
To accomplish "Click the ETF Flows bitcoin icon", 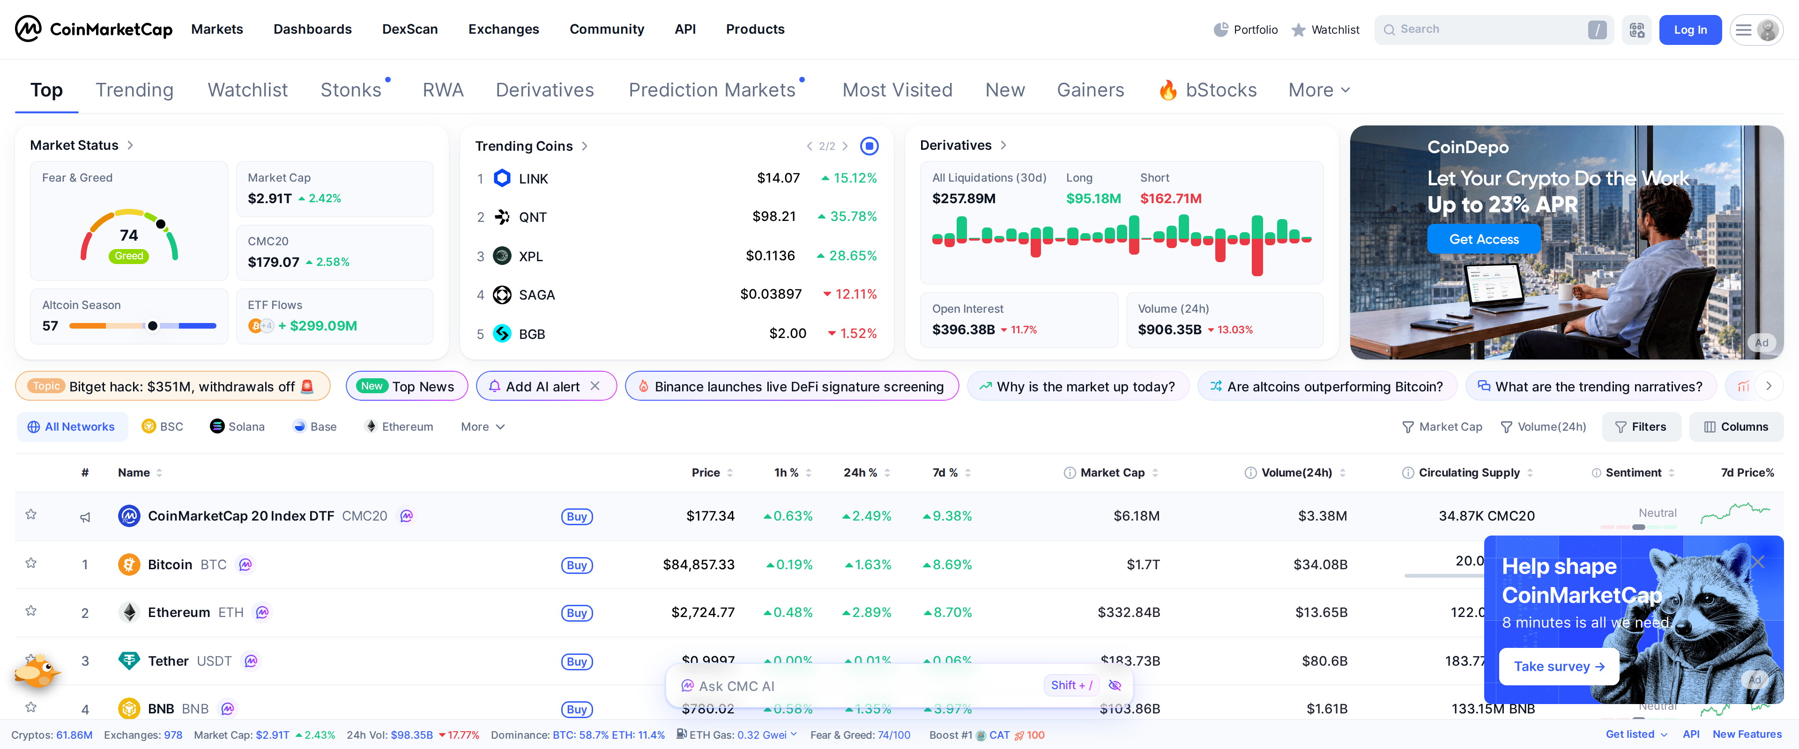I will [x=256, y=325].
